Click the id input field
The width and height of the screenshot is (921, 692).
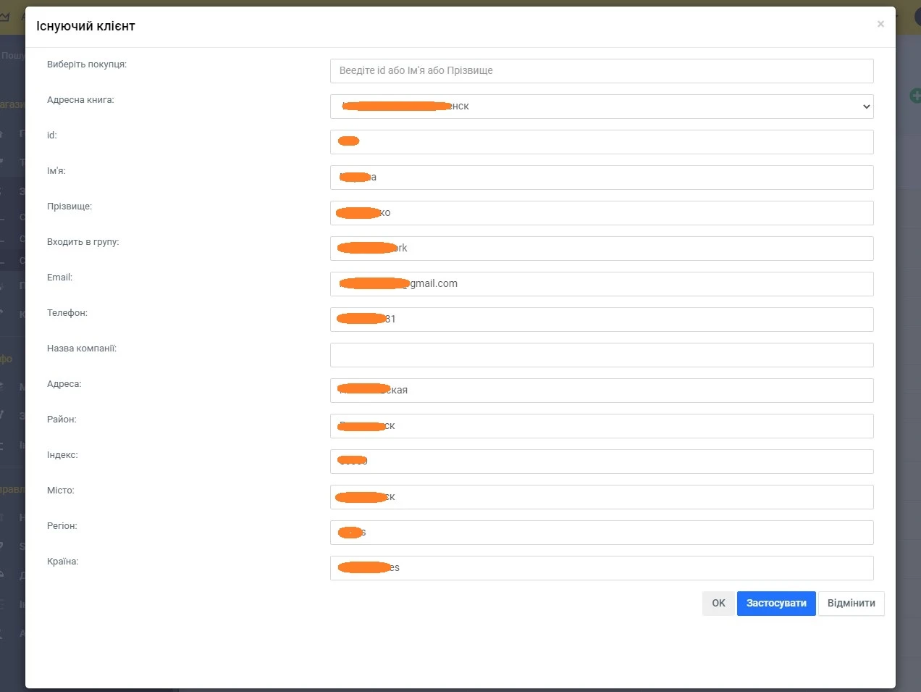tap(601, 142)
